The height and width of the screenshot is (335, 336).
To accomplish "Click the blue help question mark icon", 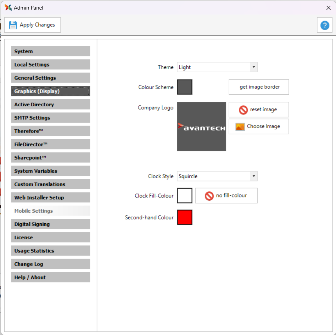I will [x=325, y=25].
